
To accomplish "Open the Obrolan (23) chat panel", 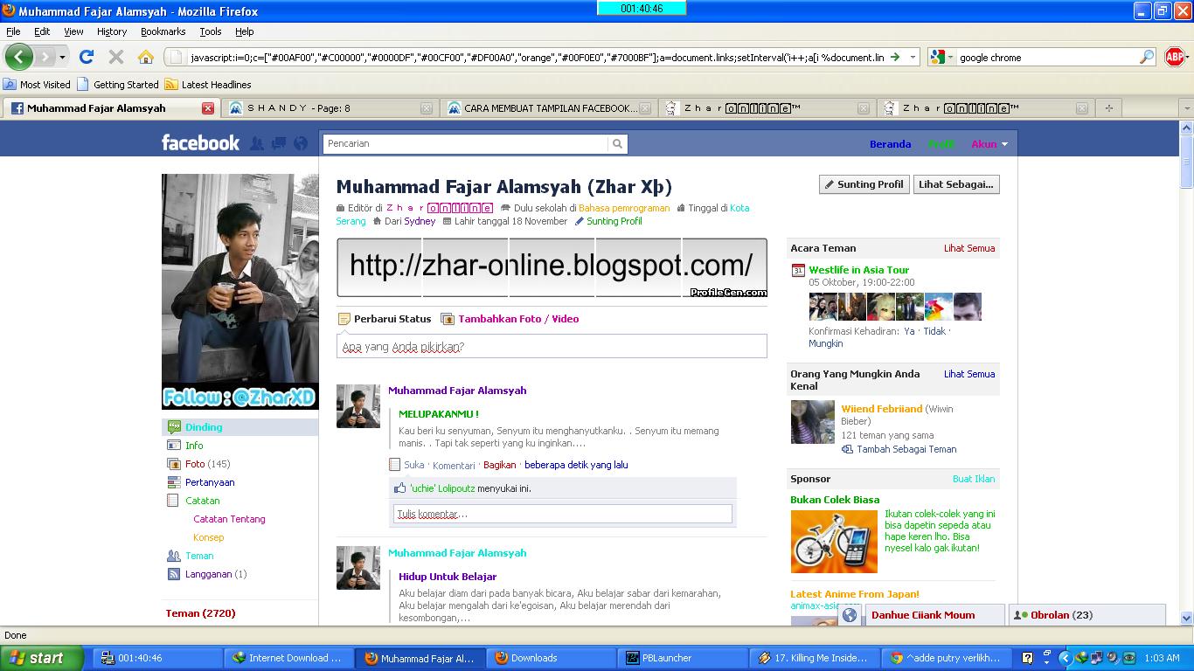I will point(1086,615).
